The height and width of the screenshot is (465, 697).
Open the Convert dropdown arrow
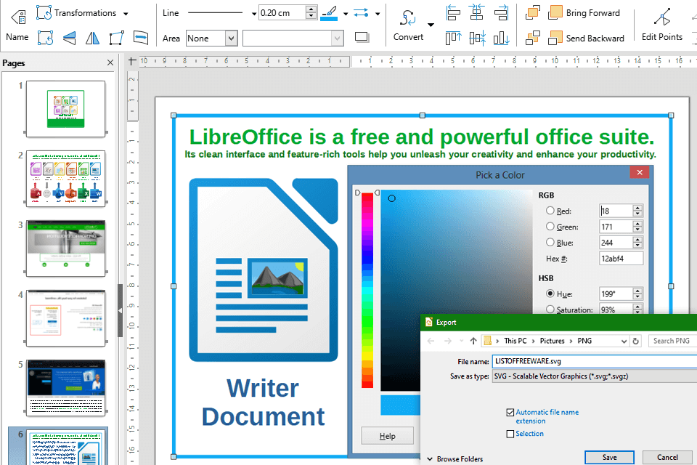[x=431, y=25]
